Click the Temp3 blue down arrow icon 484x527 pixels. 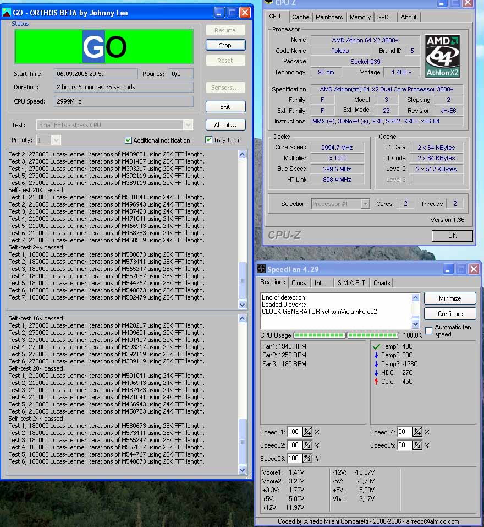coord(376,364)
